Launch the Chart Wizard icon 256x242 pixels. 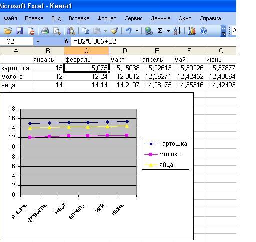pos(192,31)
